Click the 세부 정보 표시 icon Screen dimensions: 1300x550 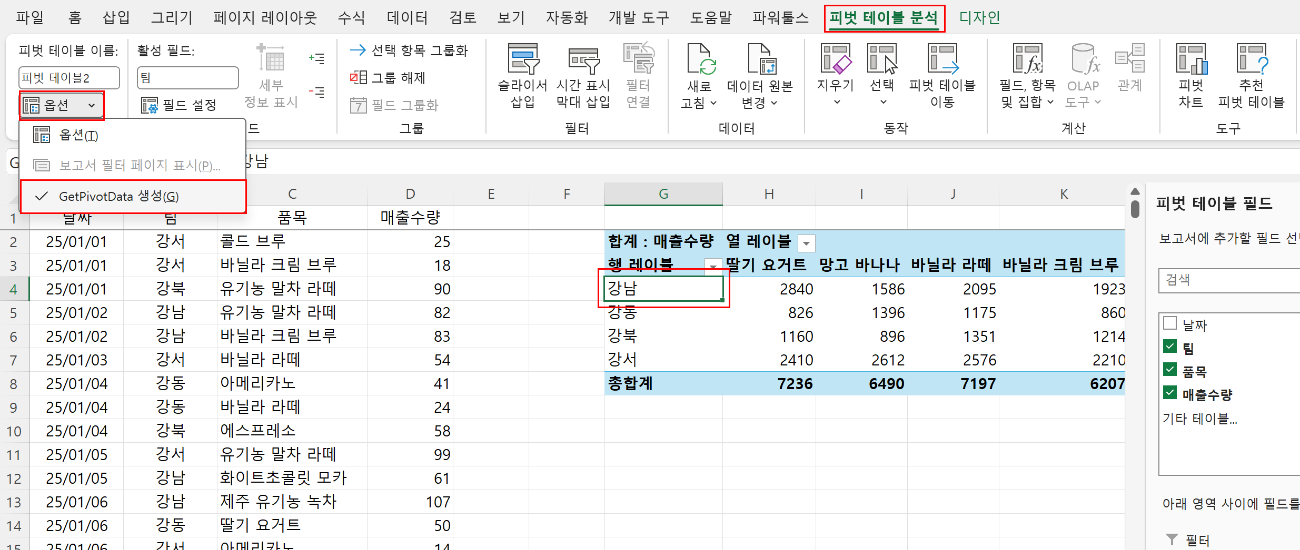tap(271, 58)
